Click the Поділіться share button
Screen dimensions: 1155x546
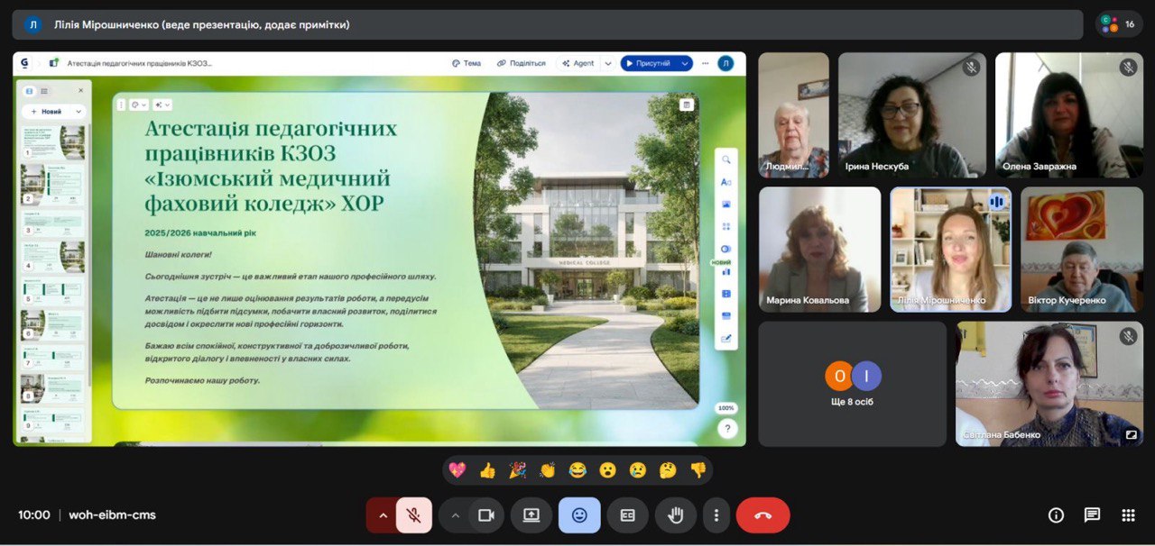pos(521,63)
